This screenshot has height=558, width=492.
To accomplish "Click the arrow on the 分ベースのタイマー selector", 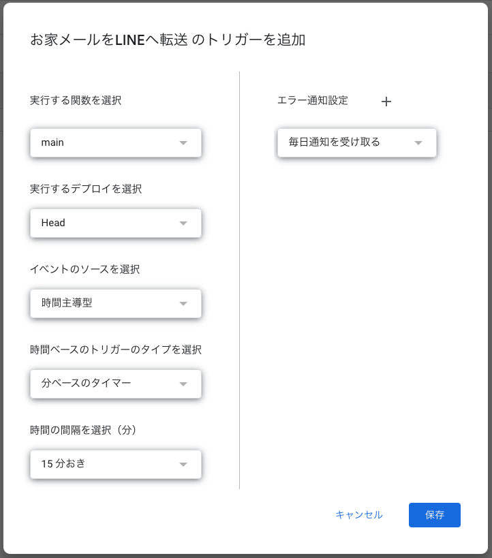I will point(183,384).
